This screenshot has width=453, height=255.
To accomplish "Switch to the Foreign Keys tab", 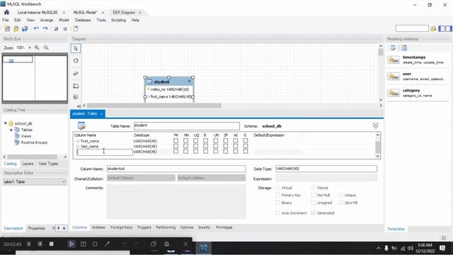I will (121, 227).
